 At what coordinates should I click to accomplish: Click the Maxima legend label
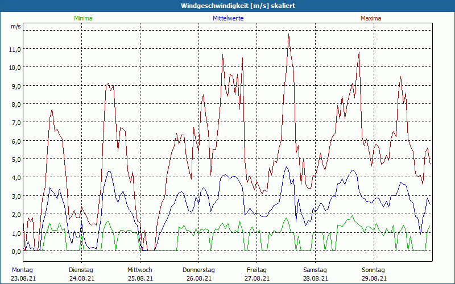(371, 18)
